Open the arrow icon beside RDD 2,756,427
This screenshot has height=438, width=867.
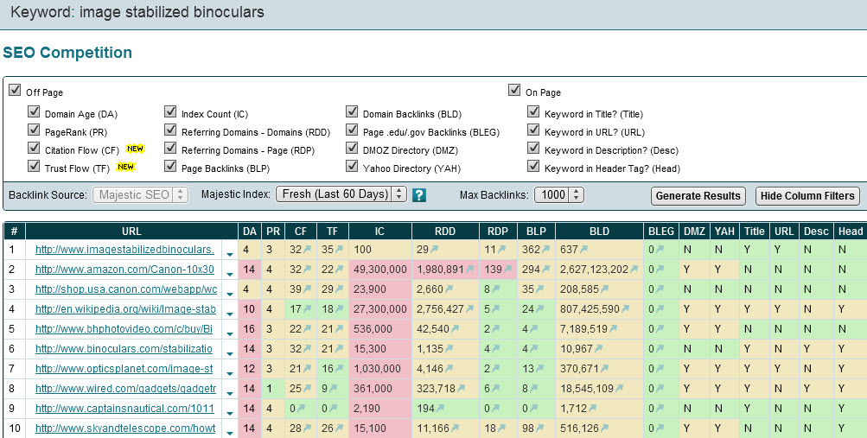point(470,309)
